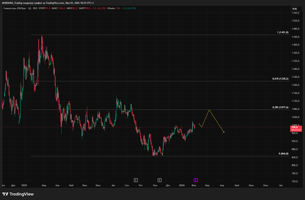Screen dimensions: 305x200
Task: Click the 2025 label on time axis
Action: coord(24,185)
